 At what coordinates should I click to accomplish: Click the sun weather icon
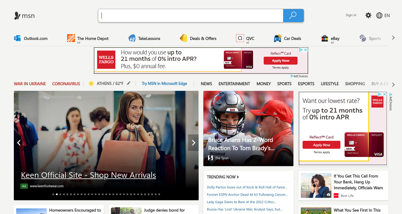coord(91,83)
